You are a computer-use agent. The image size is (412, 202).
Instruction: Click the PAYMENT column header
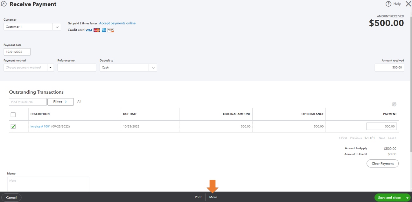coord(390,114)
